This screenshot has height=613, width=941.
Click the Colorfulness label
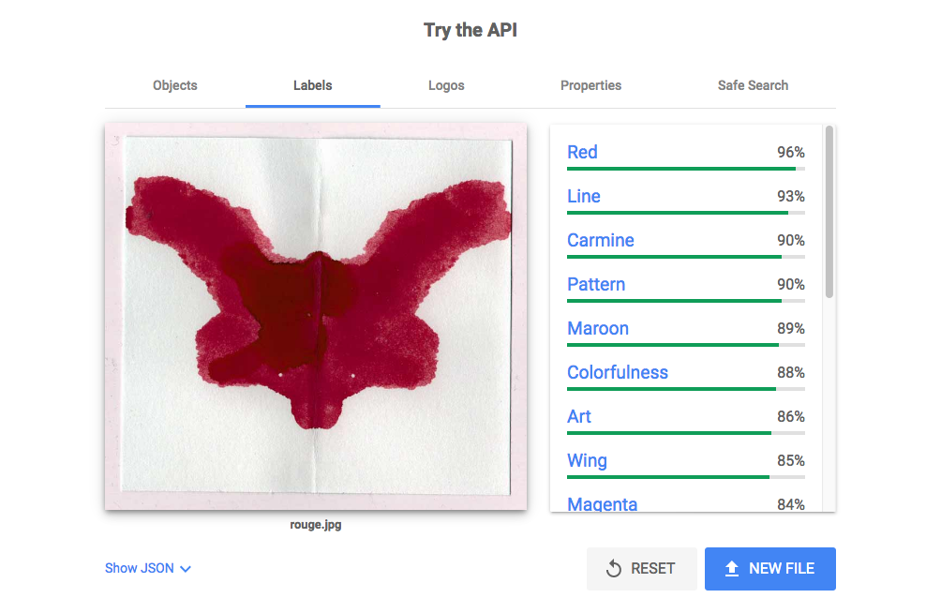[x=618, y=372]
